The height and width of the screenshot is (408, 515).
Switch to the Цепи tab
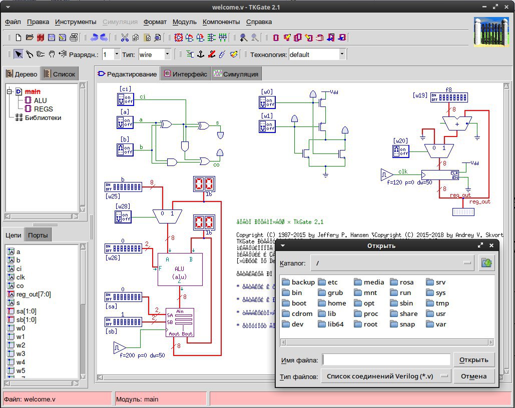[x=13, y=235]
